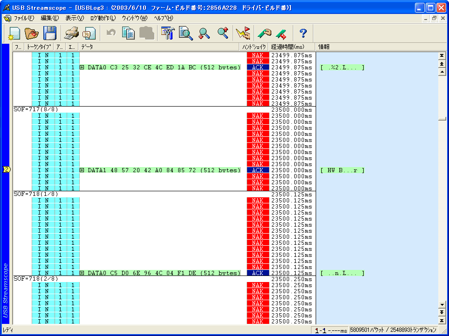
Task: Click the application icon in title bar
Action: (x=7, y=7)
